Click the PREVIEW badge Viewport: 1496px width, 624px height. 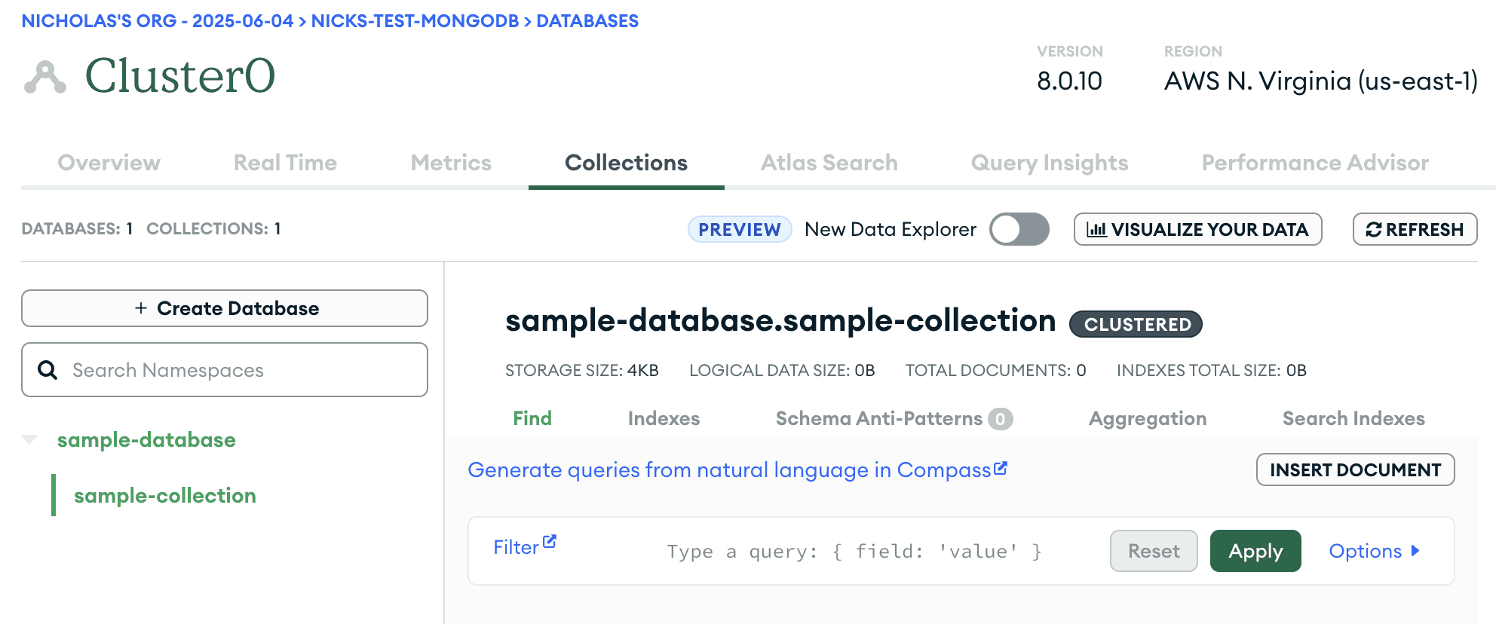tap(740, 229)
